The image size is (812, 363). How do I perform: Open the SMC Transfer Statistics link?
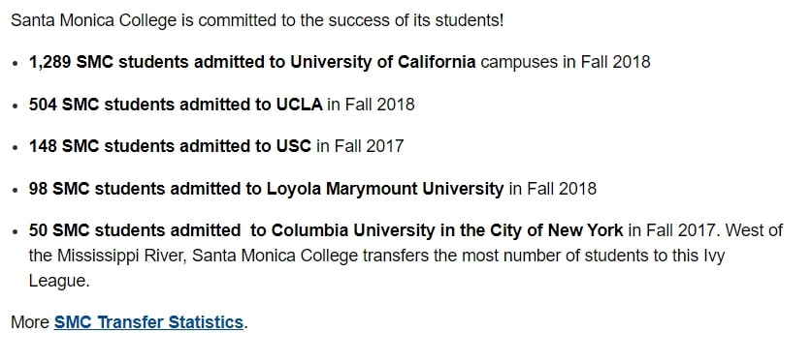[x=148, y=322]
